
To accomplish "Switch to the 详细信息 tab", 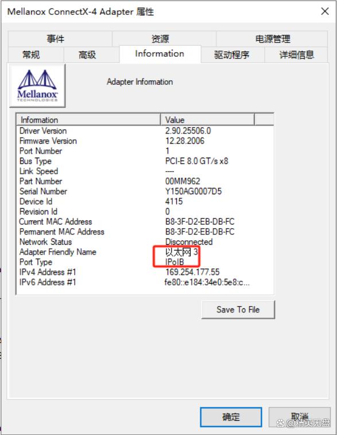I will 296,54.
